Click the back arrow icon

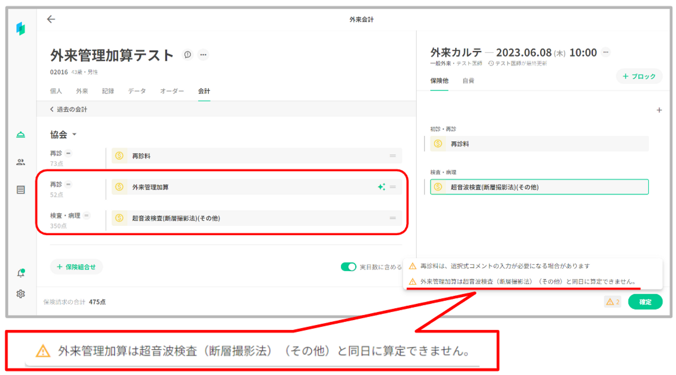click(x=51, y=19)
